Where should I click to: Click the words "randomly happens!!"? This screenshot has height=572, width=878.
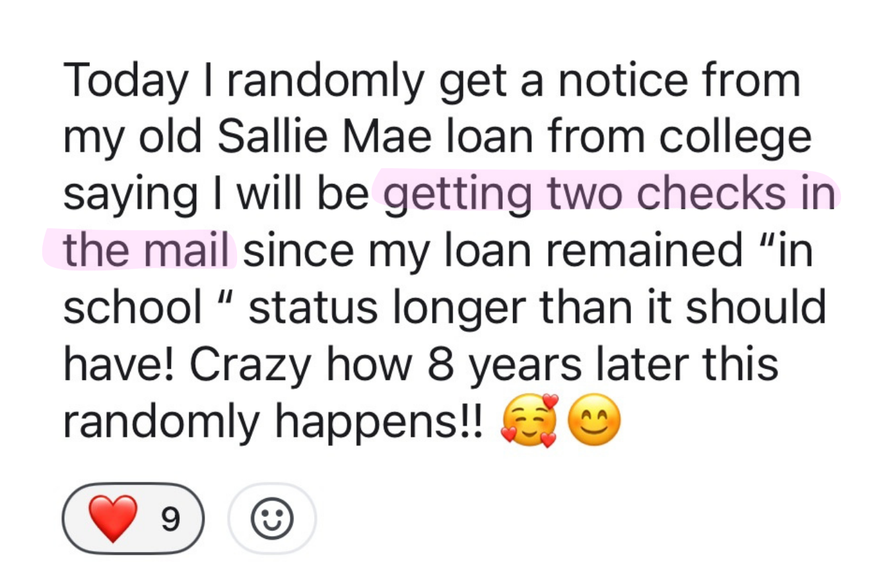(276, 421)
